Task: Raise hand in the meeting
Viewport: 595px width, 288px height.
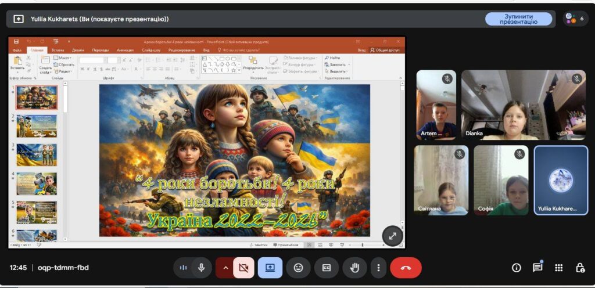Action: [x=354, y=268]
